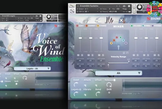Open the MIDI Ch dropdown in Ensemble Sustains
Viewport: 162px width, 109px height.
88,12
